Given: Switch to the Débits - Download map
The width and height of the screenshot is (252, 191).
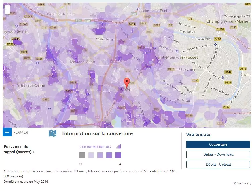Looking at the screenshot, I should click(x=218, y=154).
